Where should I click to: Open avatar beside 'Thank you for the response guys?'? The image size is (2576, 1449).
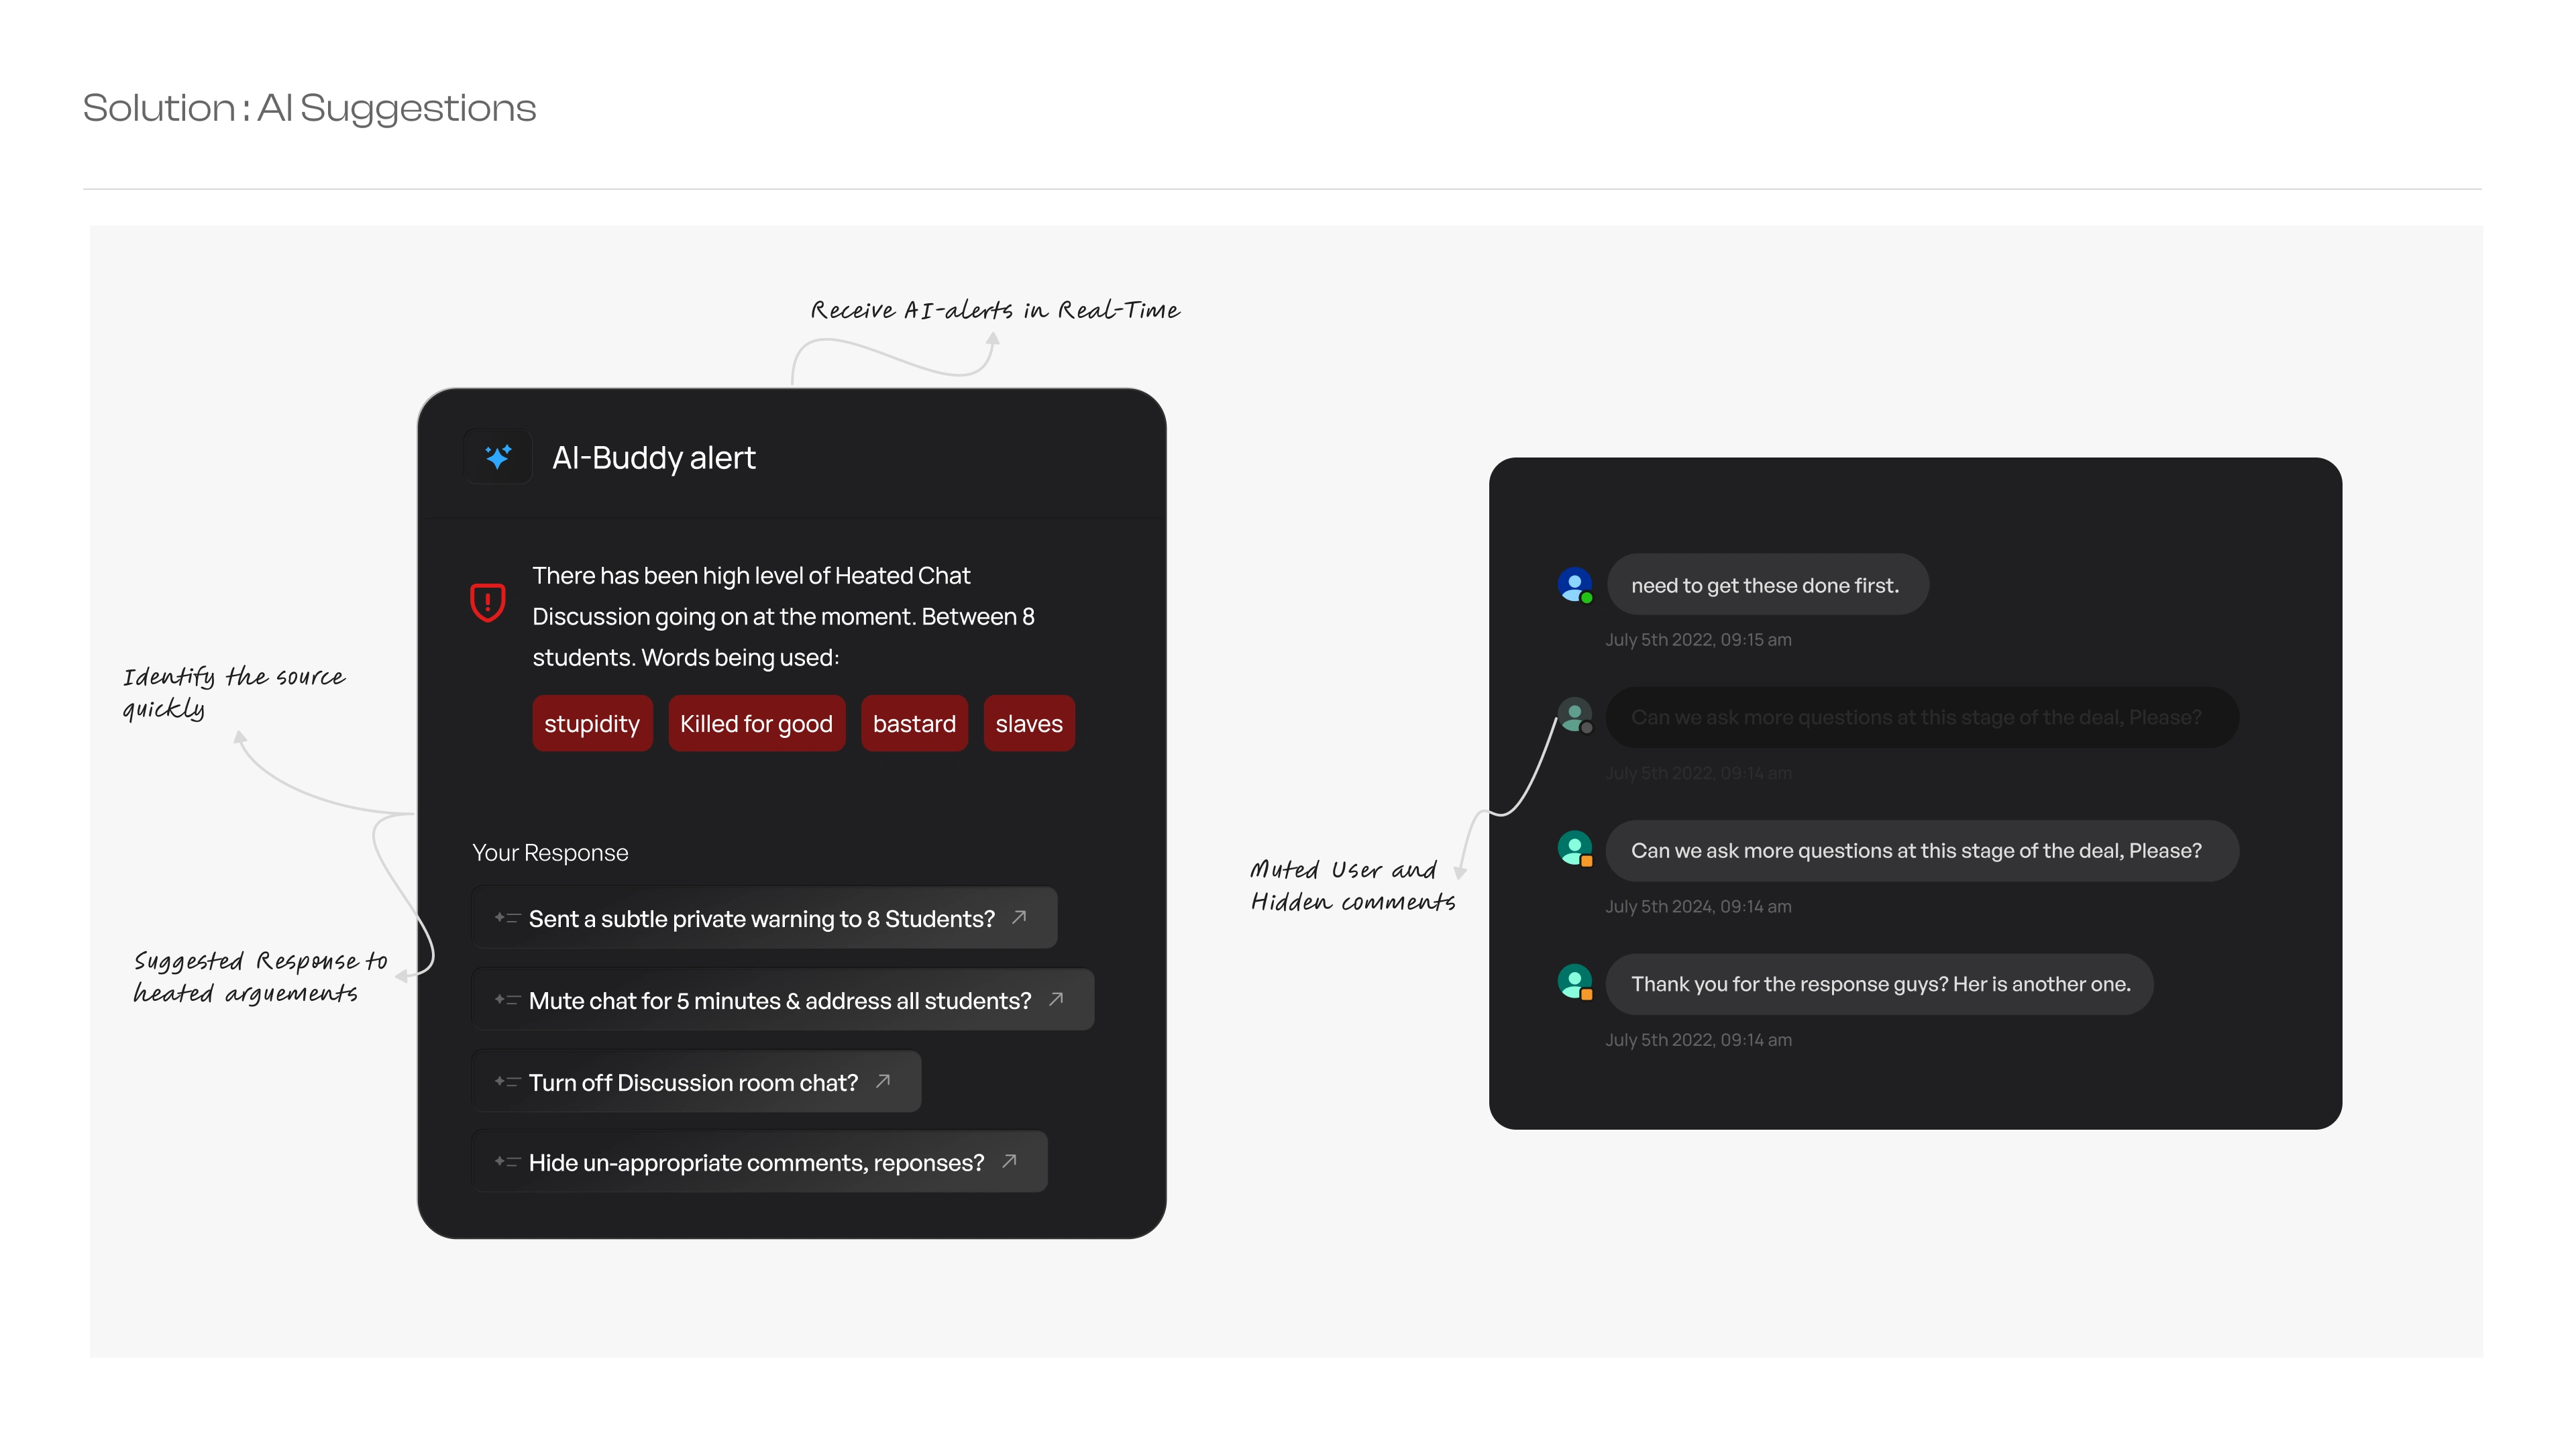[1575, 982]
